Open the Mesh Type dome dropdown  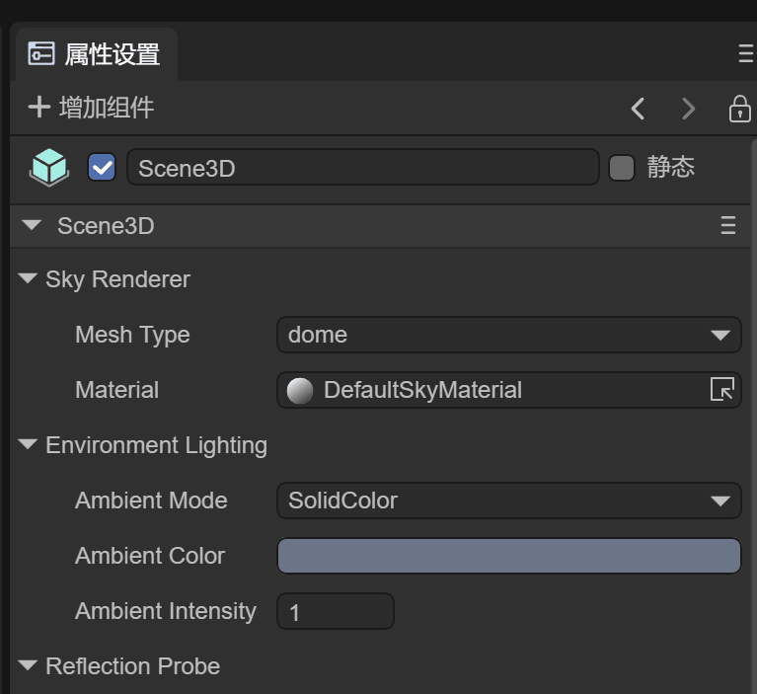point(508,335)
